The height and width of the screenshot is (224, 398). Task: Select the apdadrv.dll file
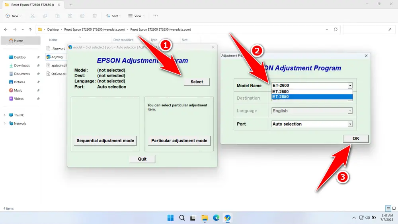[x=57, y=65]
